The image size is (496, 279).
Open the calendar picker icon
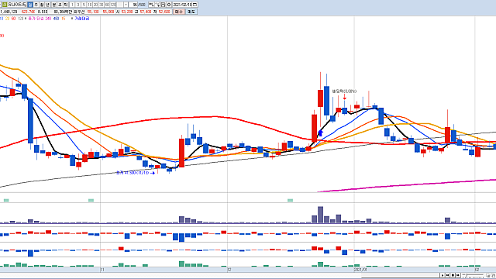(195, 5)
